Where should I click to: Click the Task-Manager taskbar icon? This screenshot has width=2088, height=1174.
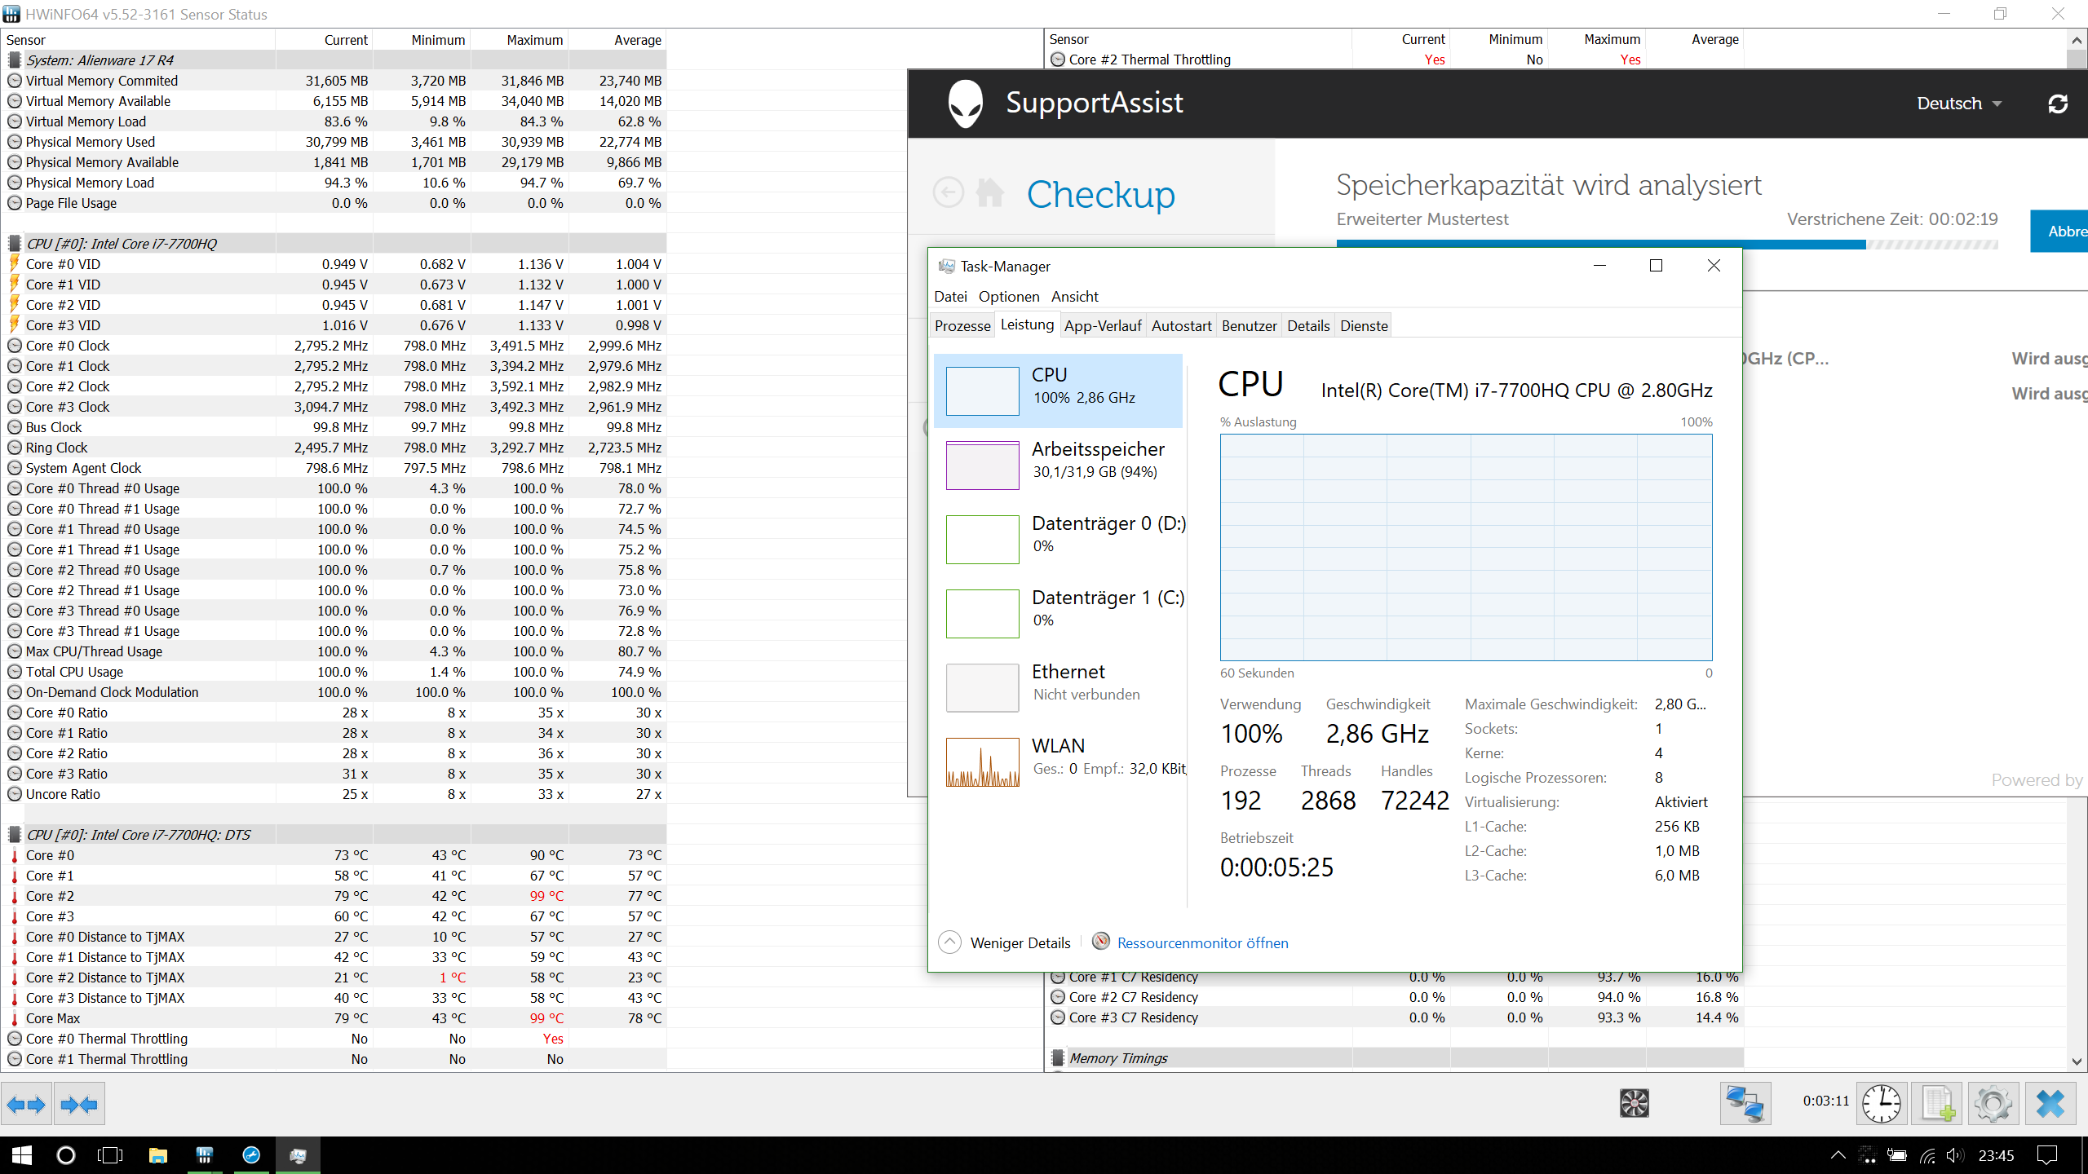[x=298, y=1154]
